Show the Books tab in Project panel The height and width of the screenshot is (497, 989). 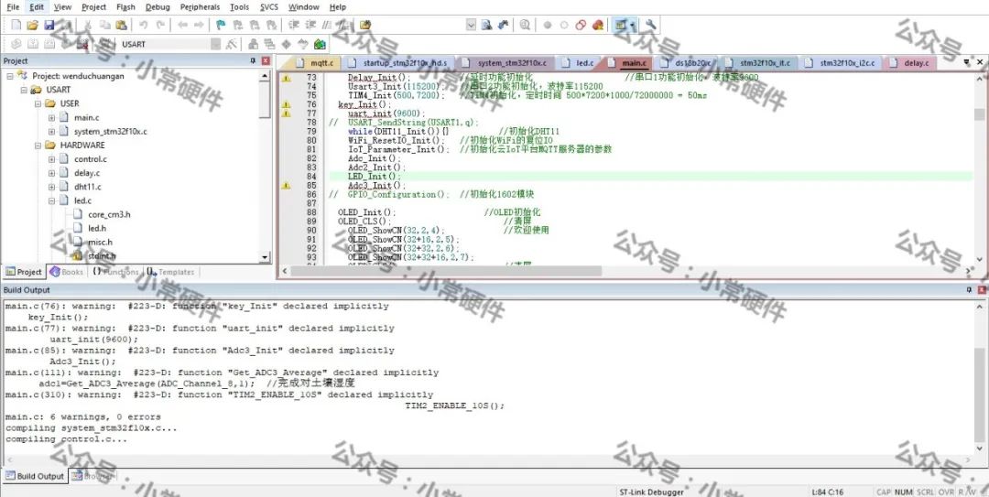pyautogui.click(x=66, y=272)
